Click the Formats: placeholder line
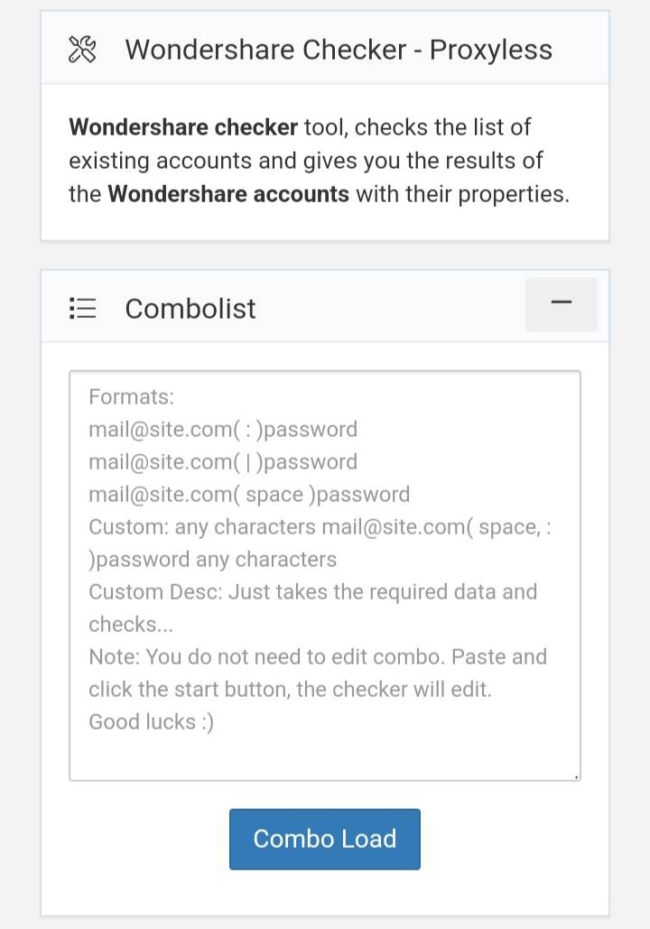The image size is (650, 929). (x=132, y=397)
